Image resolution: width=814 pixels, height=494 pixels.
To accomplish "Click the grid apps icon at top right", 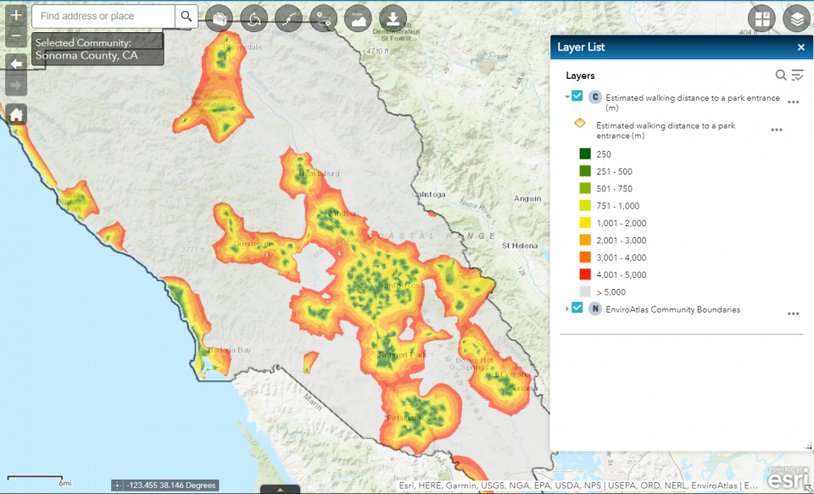I will tap(761, 18).
